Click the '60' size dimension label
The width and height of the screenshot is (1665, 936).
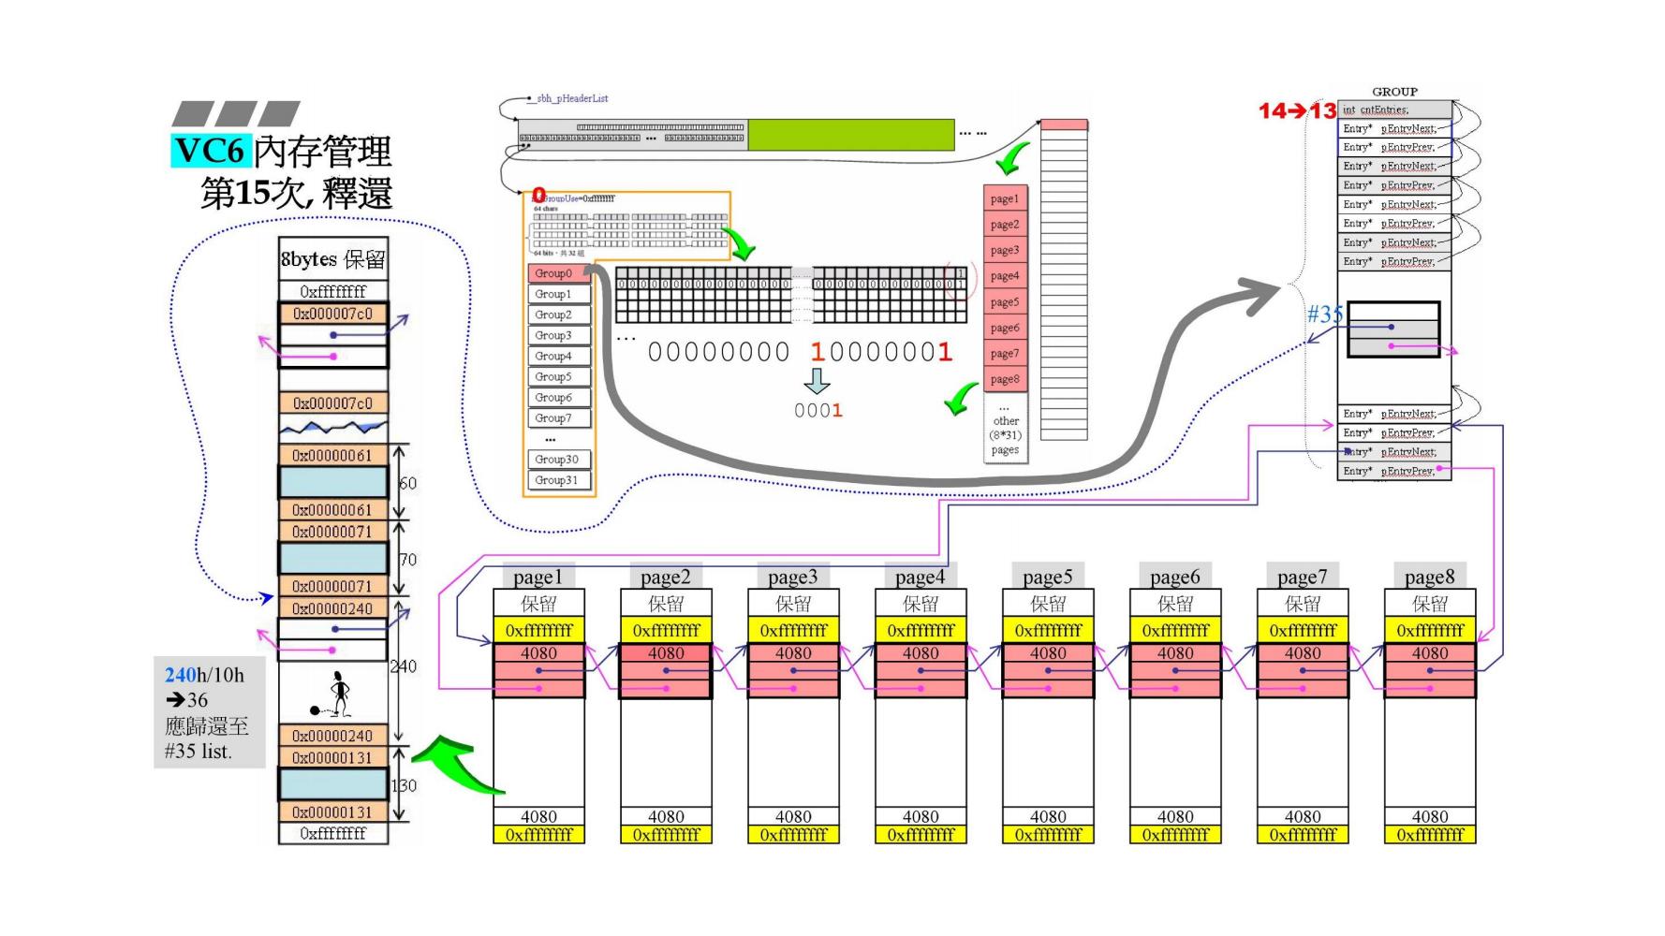point(407,483)
